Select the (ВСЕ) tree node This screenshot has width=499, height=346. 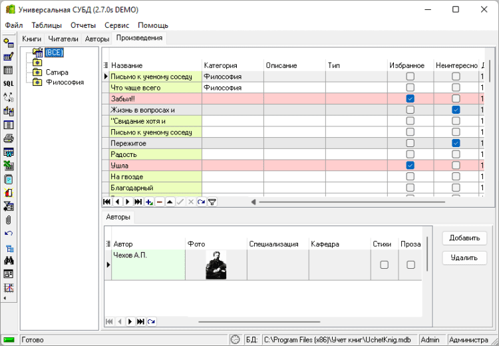coord(54,53)
